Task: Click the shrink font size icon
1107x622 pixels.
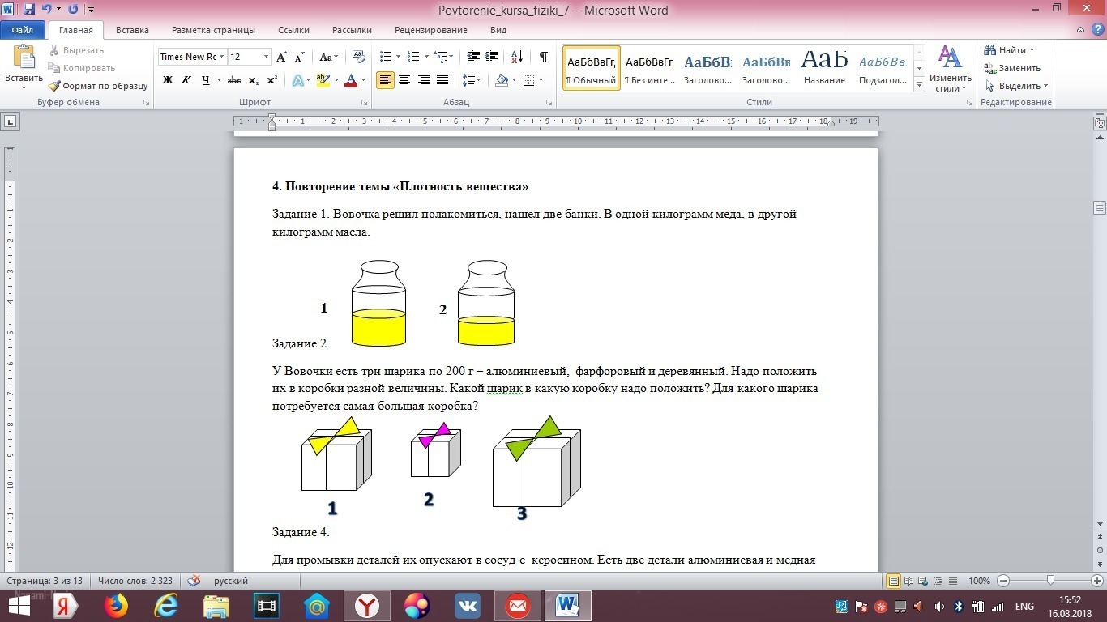Action: [x=299, y=57]
